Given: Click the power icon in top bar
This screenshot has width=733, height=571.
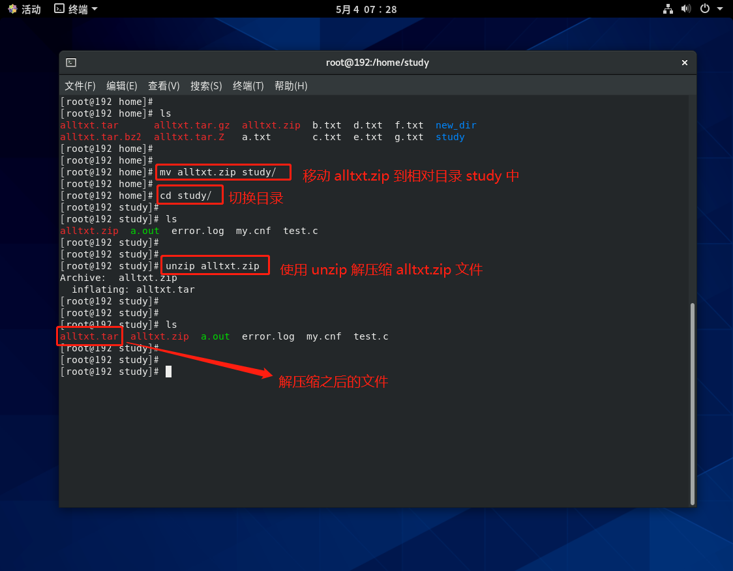Looking at the screenshot, I should pos(704,9).
